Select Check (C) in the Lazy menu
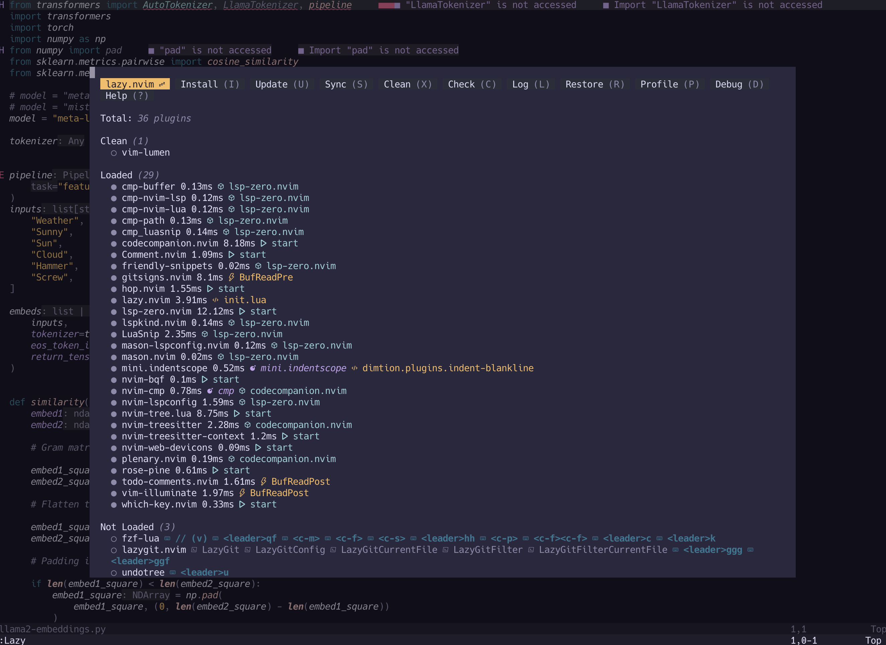Viewport: 886px width, 645px height. click(x=472, y=84)
